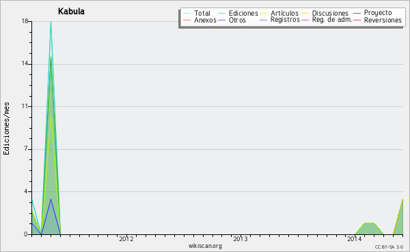This screenshot has height=252, width=410.
Task: Click the orange Anexos color line in legend
Action: coord(187,20)
